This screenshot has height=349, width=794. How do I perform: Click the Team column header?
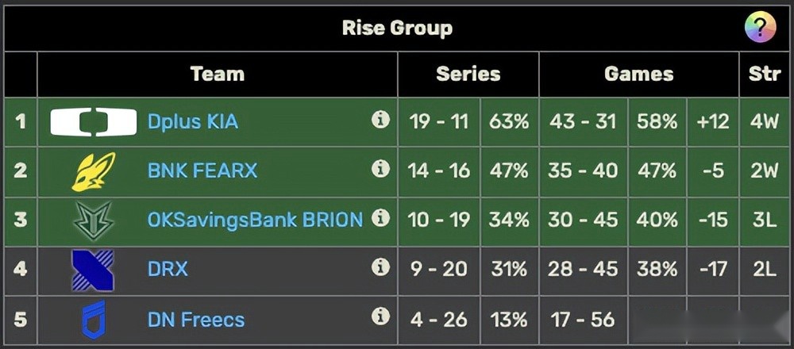click(218, 74)
